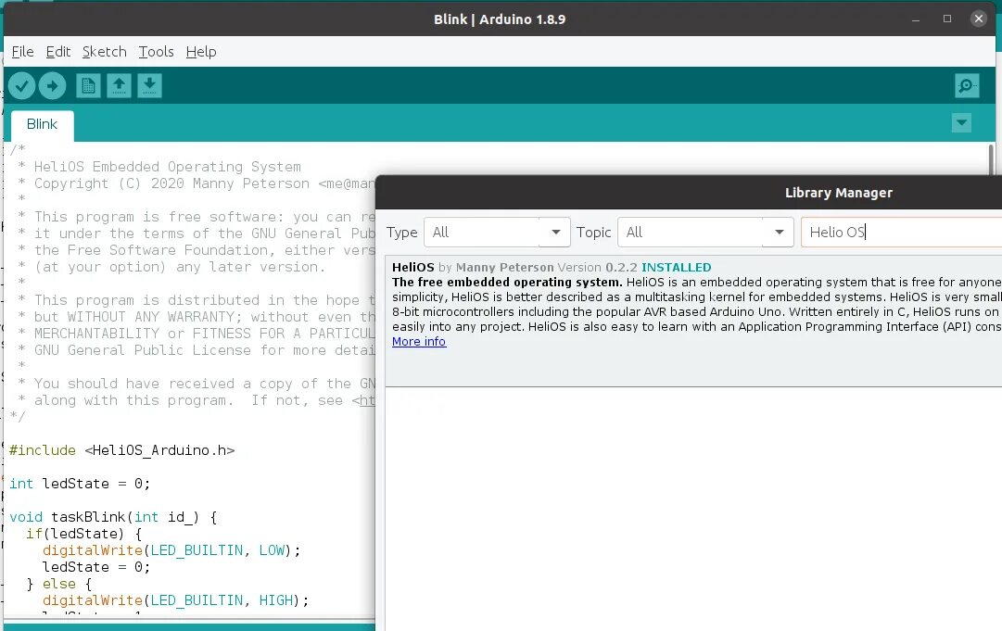Open the Sketch menu
1002x631 pixels.
(104, 52)
